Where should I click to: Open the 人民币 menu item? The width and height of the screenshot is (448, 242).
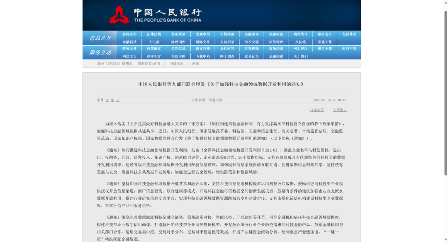(154, 42)
